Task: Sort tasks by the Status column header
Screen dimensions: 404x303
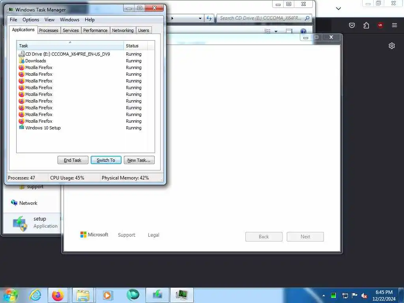Action: [136, 46]
